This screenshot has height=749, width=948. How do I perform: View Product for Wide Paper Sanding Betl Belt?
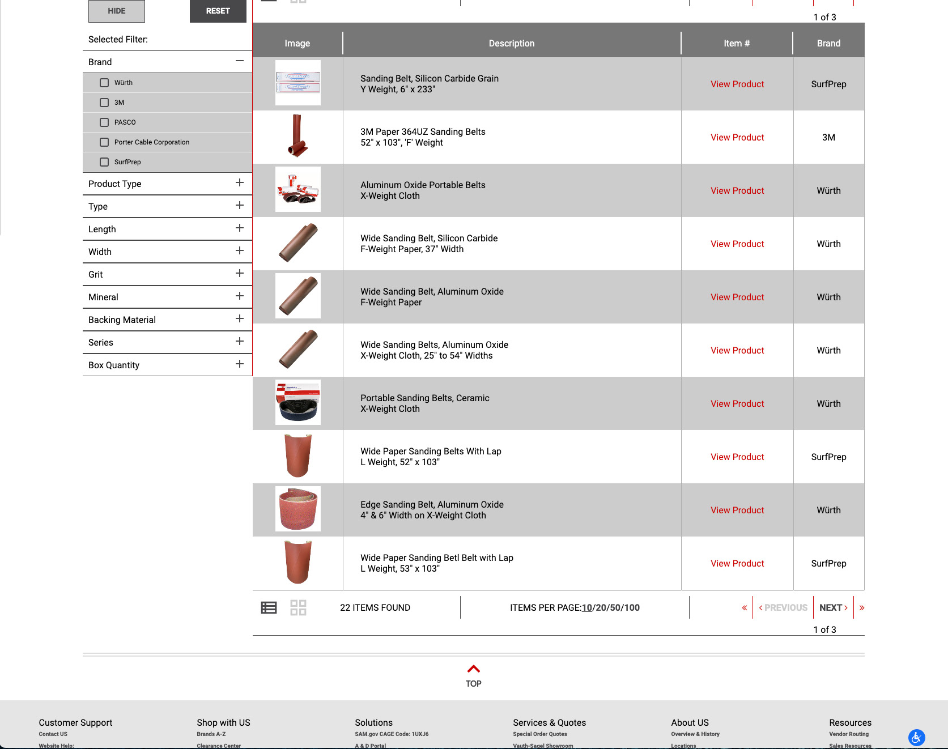(x=737, y=563)
